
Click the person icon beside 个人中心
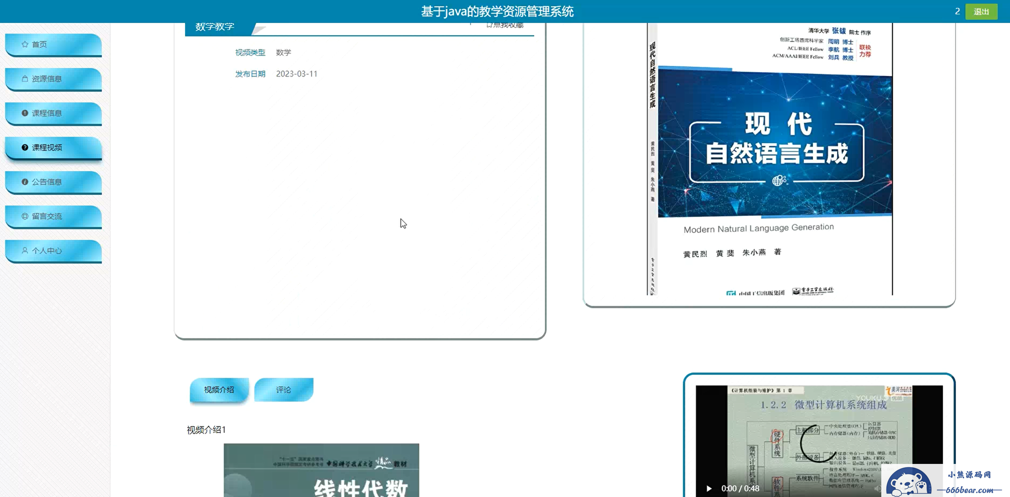click(x=25, y=250)
